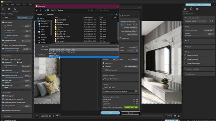Enable simple fog 1 checkbox

(185, 55)
